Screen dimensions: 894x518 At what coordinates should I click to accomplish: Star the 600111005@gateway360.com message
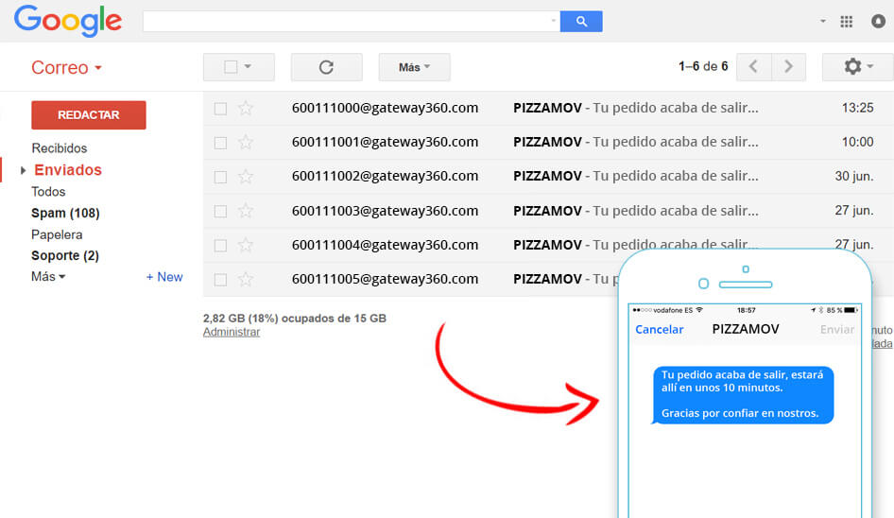(x=246, y=279)
